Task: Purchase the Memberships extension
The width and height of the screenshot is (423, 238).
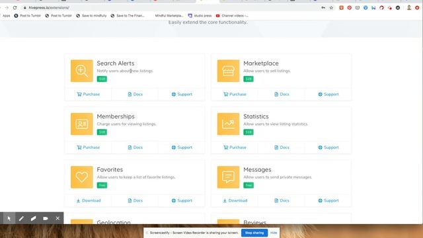Action: tap(89, 147)
